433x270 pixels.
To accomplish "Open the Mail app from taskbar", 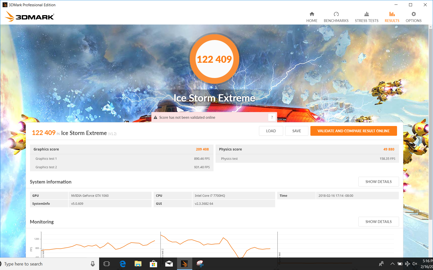I will pyautogui.click(x=169, y=264).
